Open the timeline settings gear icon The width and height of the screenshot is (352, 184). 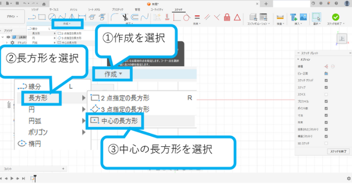(x=348, y=178)
